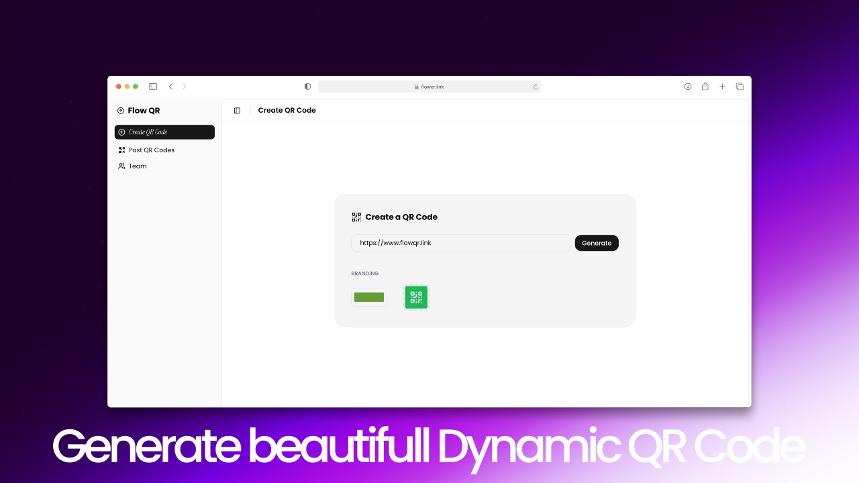The height and width of the screenshot is (483, 859).
Task: Go forward in browser history
Action: coord(185,87)
